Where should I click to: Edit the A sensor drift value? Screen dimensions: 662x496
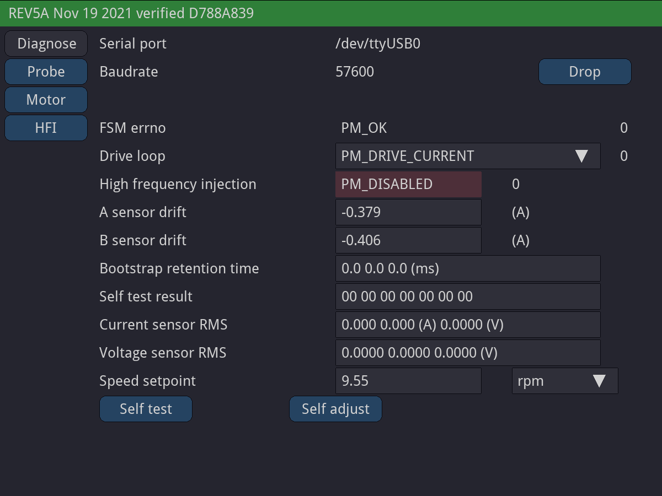click(408, 212)
